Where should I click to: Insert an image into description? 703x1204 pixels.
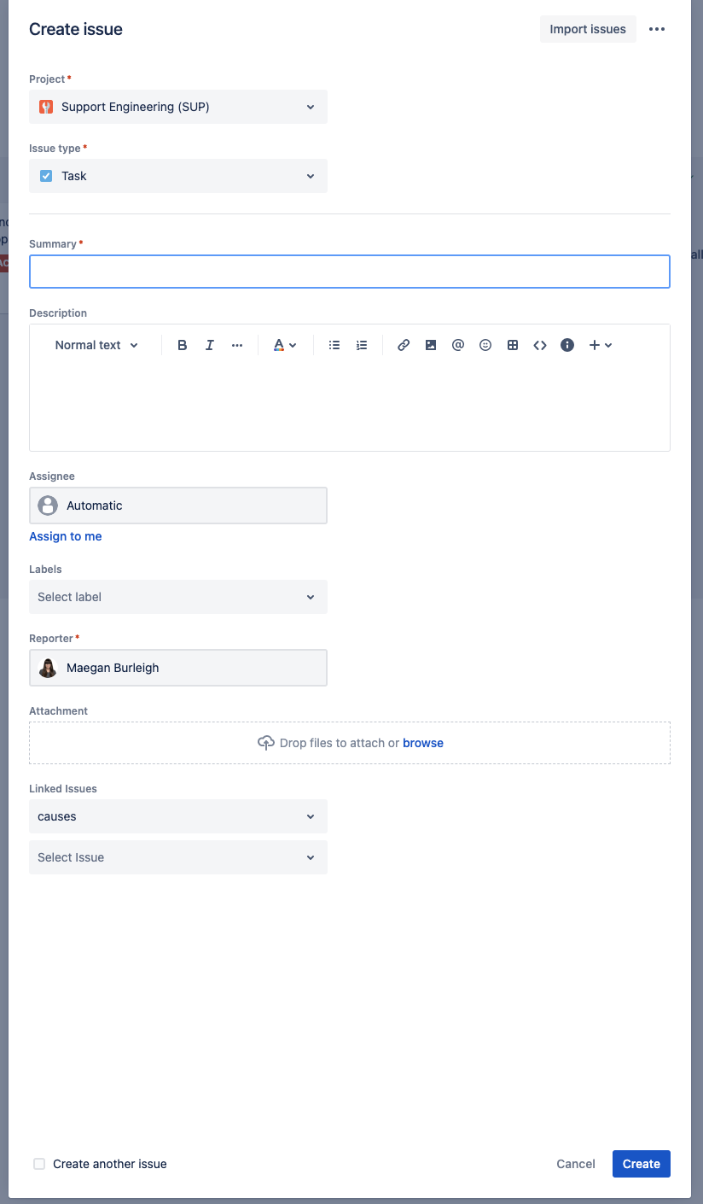click(431, 345)
